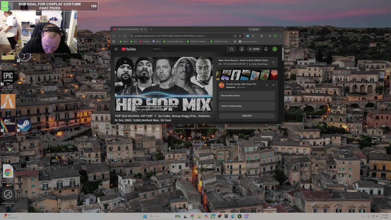Open the YouTube hamburger guide menu

click(116, 49)
